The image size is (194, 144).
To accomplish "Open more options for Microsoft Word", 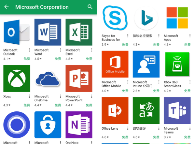I will click(61, 50).
